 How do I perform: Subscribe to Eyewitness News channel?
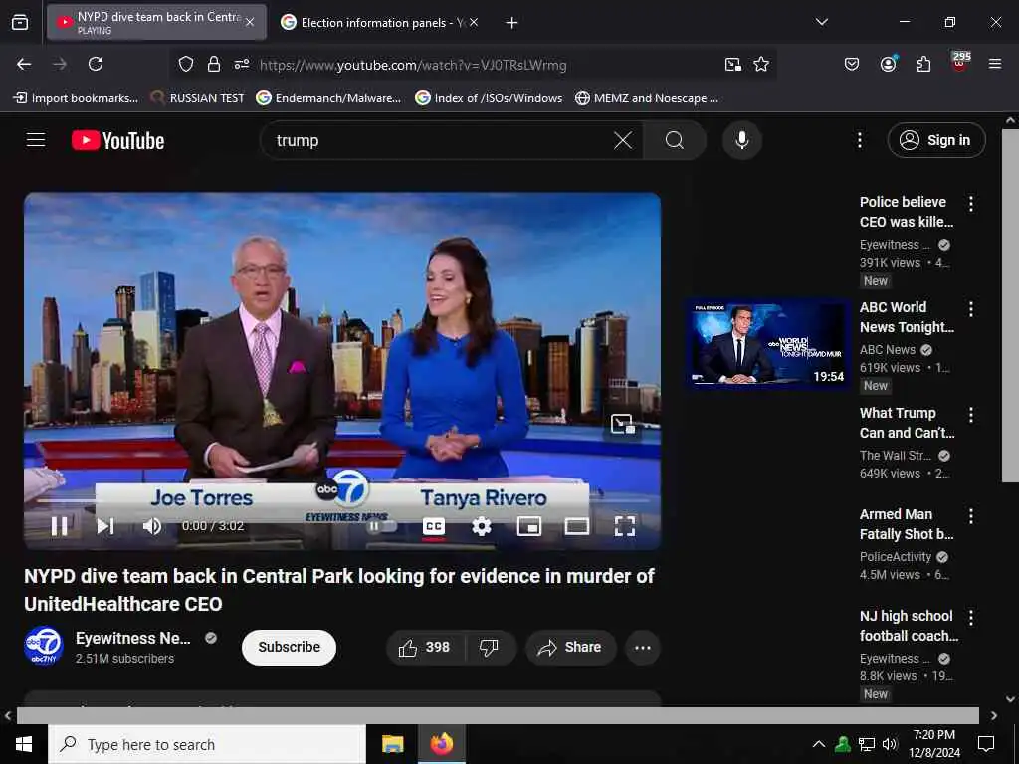coord(290,647)
